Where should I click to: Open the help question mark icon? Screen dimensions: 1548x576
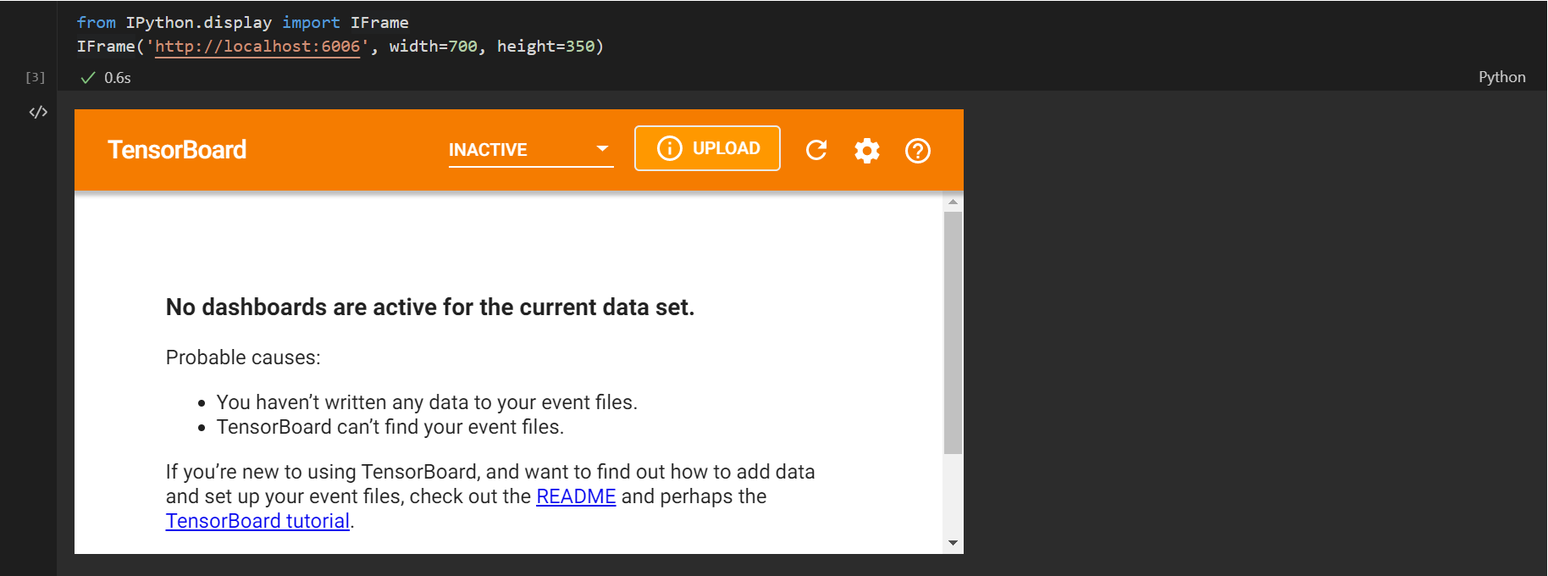tap(918, 151)
